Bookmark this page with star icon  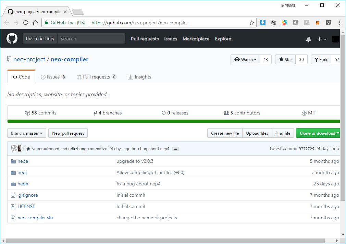(251, 23)
